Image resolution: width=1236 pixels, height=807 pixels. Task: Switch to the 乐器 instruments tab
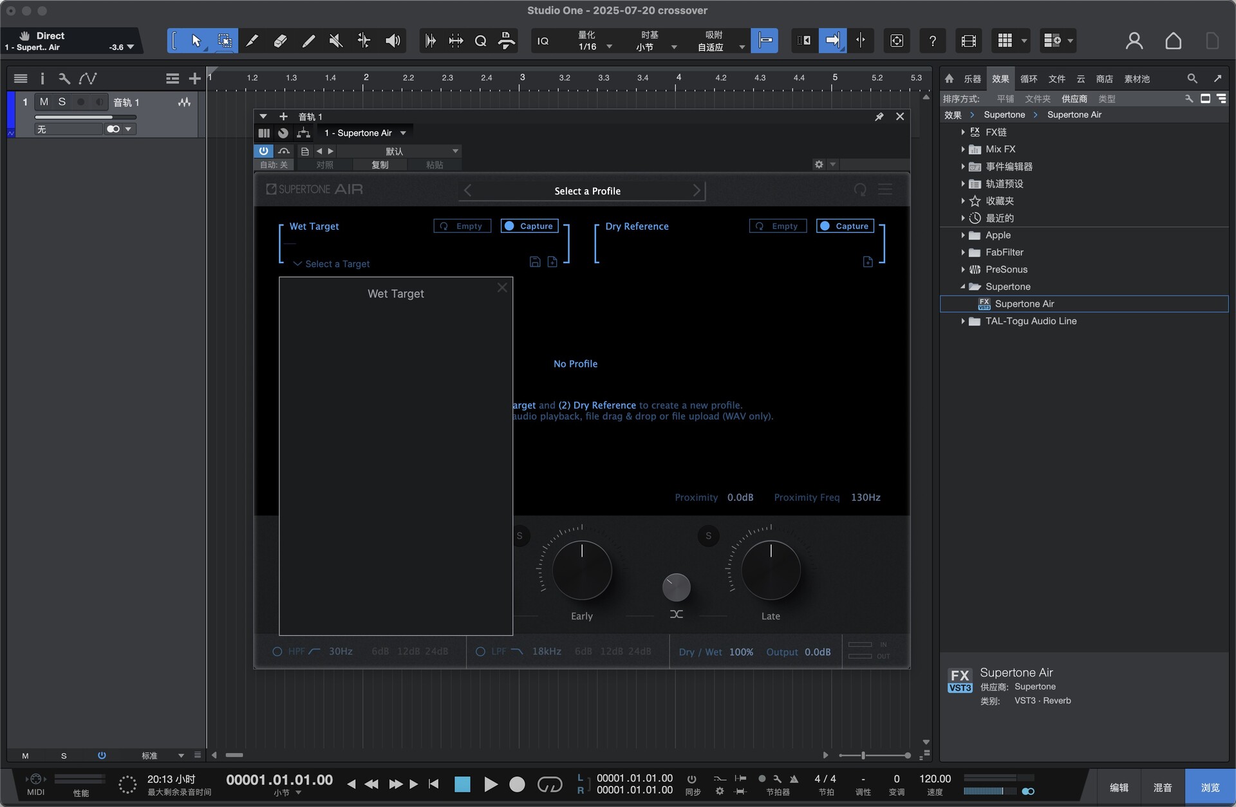click(972, 79)
